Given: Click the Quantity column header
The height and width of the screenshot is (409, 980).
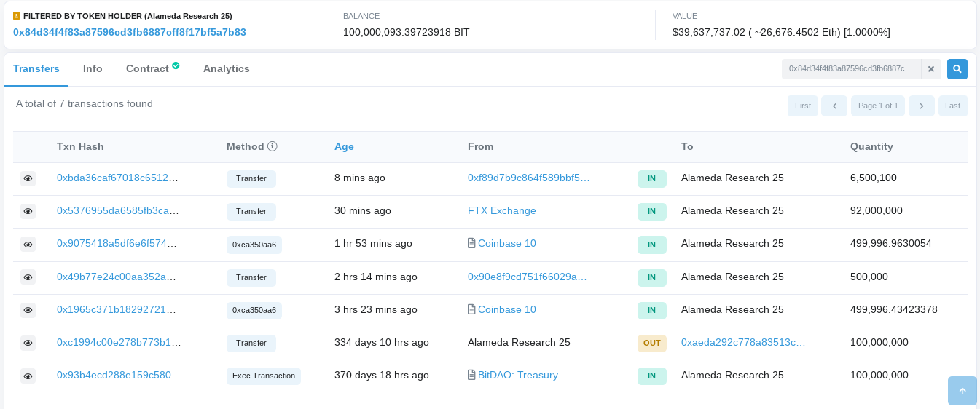Looking at the screenshot, I should (x=871, y=146).
